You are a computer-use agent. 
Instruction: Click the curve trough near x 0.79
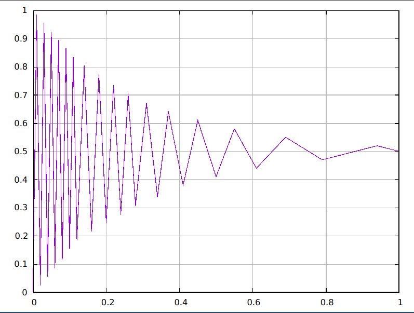pos(323,160)
